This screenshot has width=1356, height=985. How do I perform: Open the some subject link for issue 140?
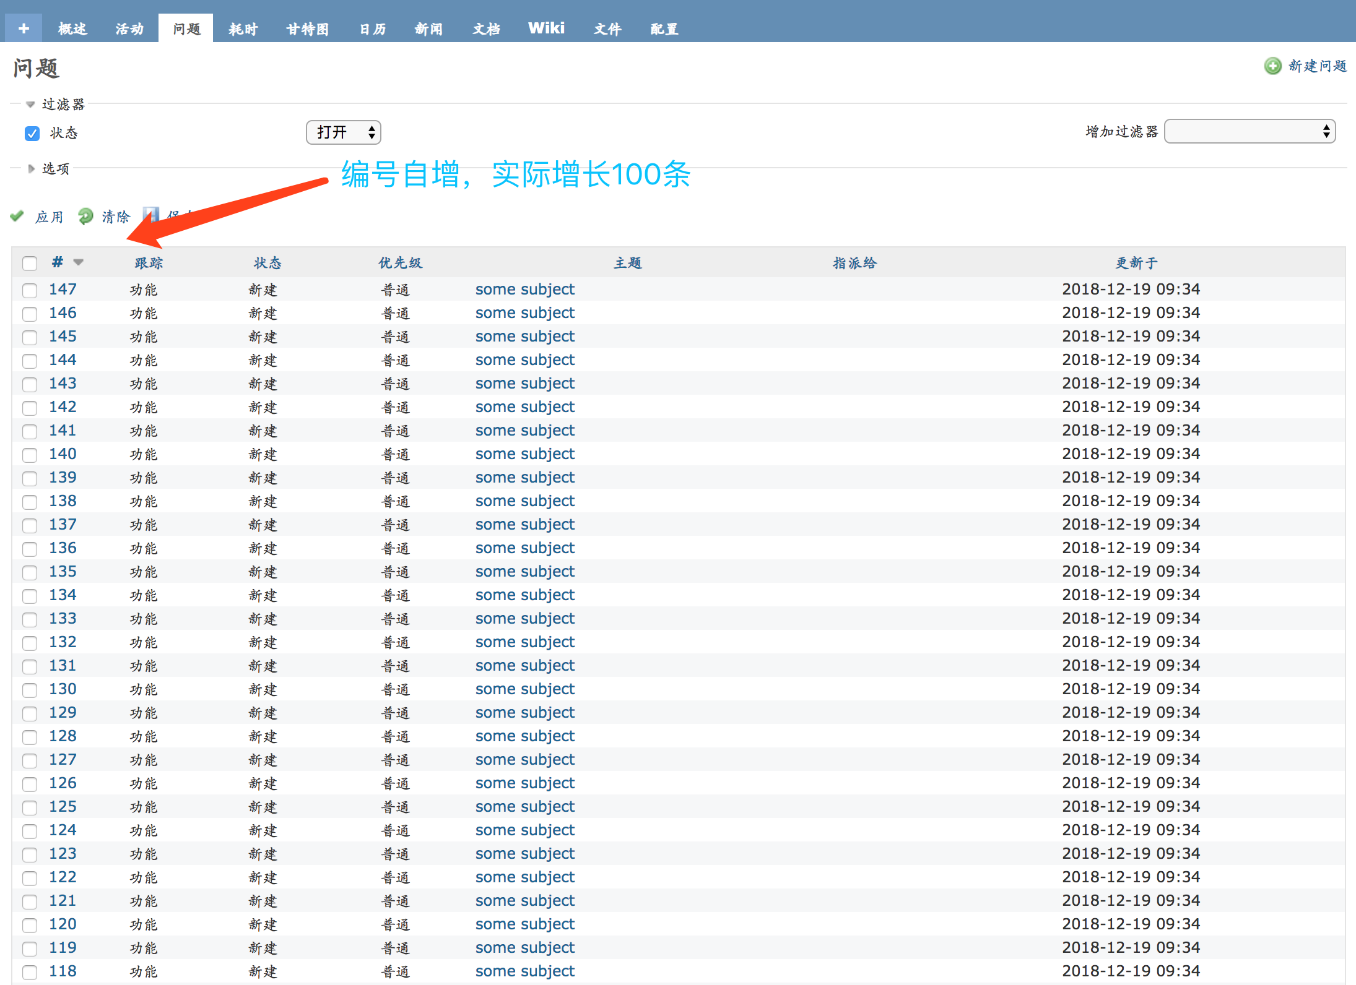pos(524,454)
